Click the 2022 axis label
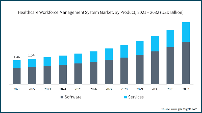202x113 pixels. click(x=32, y=89)
